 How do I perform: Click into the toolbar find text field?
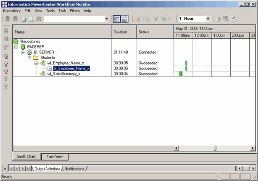pyautogui.click(x=74, y=19)
